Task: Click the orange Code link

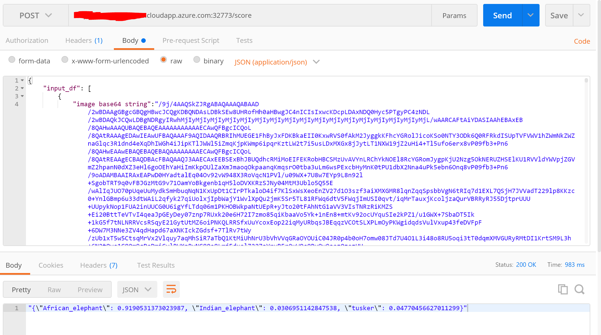Action: [x=582, y=41]
